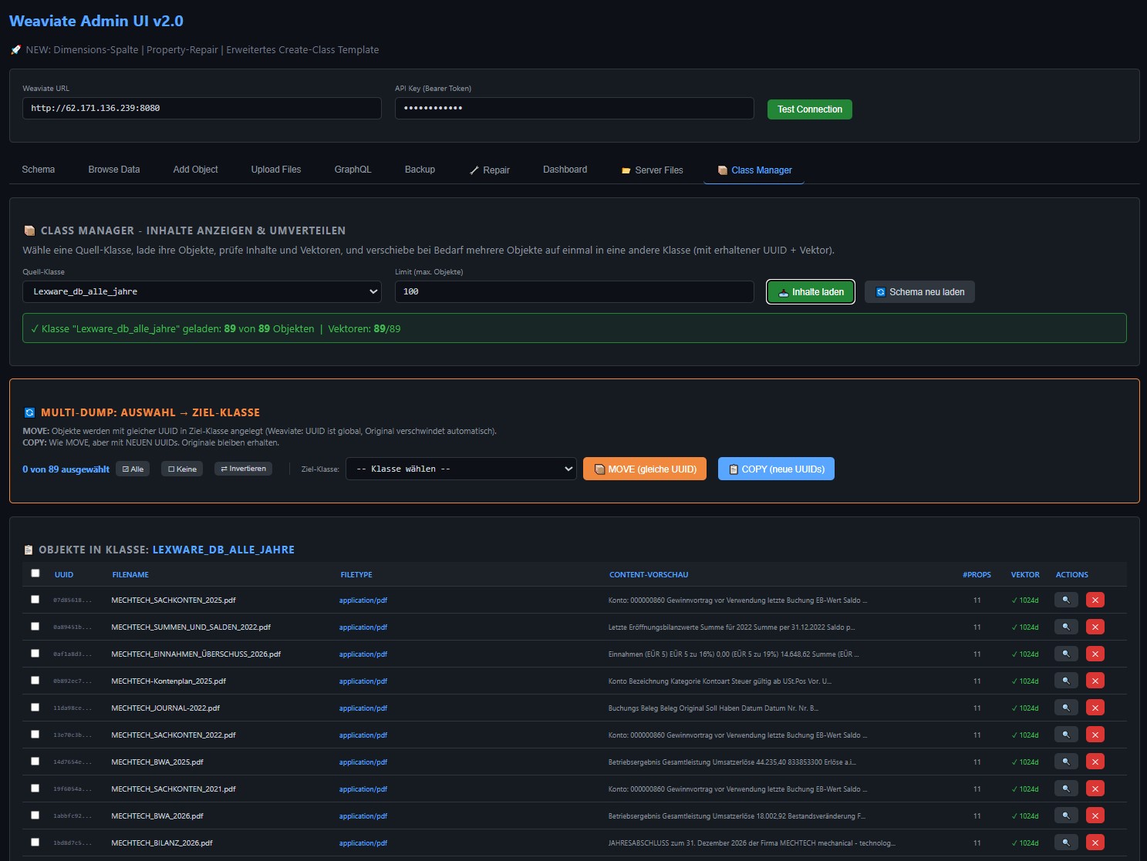The image size is (1147, 861).
Task: Open the Quell-Klasse dropdown
Action: (202, 291)
